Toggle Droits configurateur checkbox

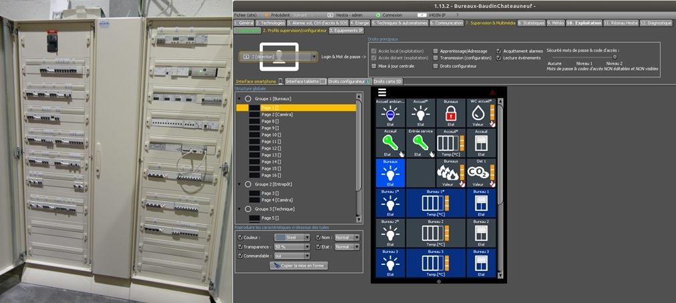436,66
